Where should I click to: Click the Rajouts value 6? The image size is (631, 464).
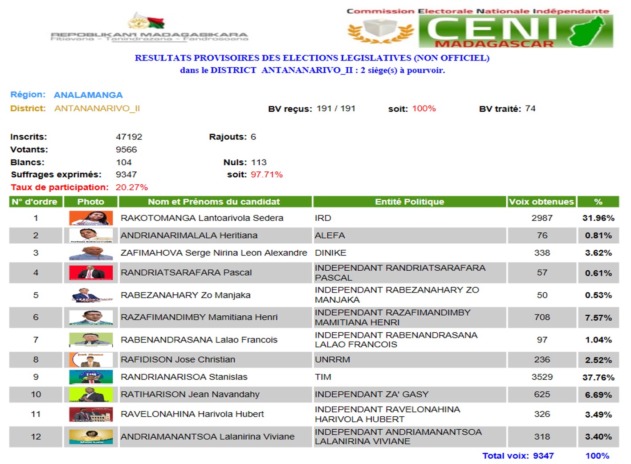pyautogui.click(x=253, y=137)
